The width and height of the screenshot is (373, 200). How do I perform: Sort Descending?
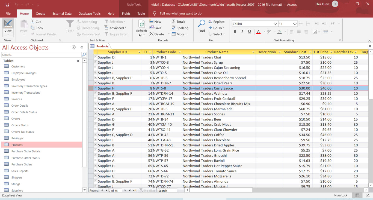(88, 28)
